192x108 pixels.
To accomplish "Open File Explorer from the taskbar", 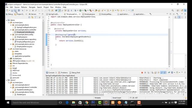I will pos(73,103).
